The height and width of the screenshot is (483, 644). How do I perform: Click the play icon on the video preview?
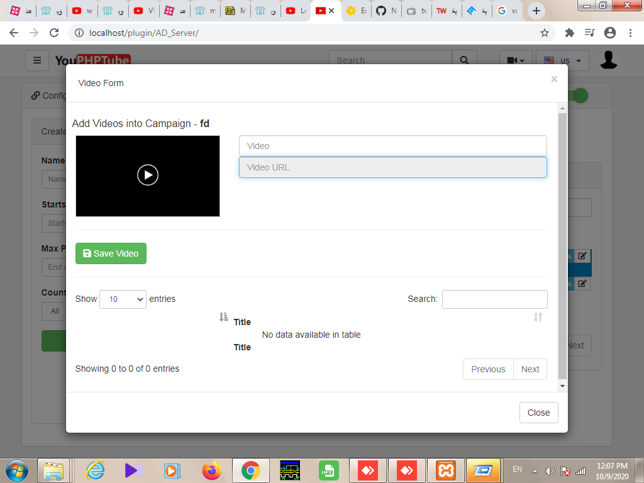point(148,175)
